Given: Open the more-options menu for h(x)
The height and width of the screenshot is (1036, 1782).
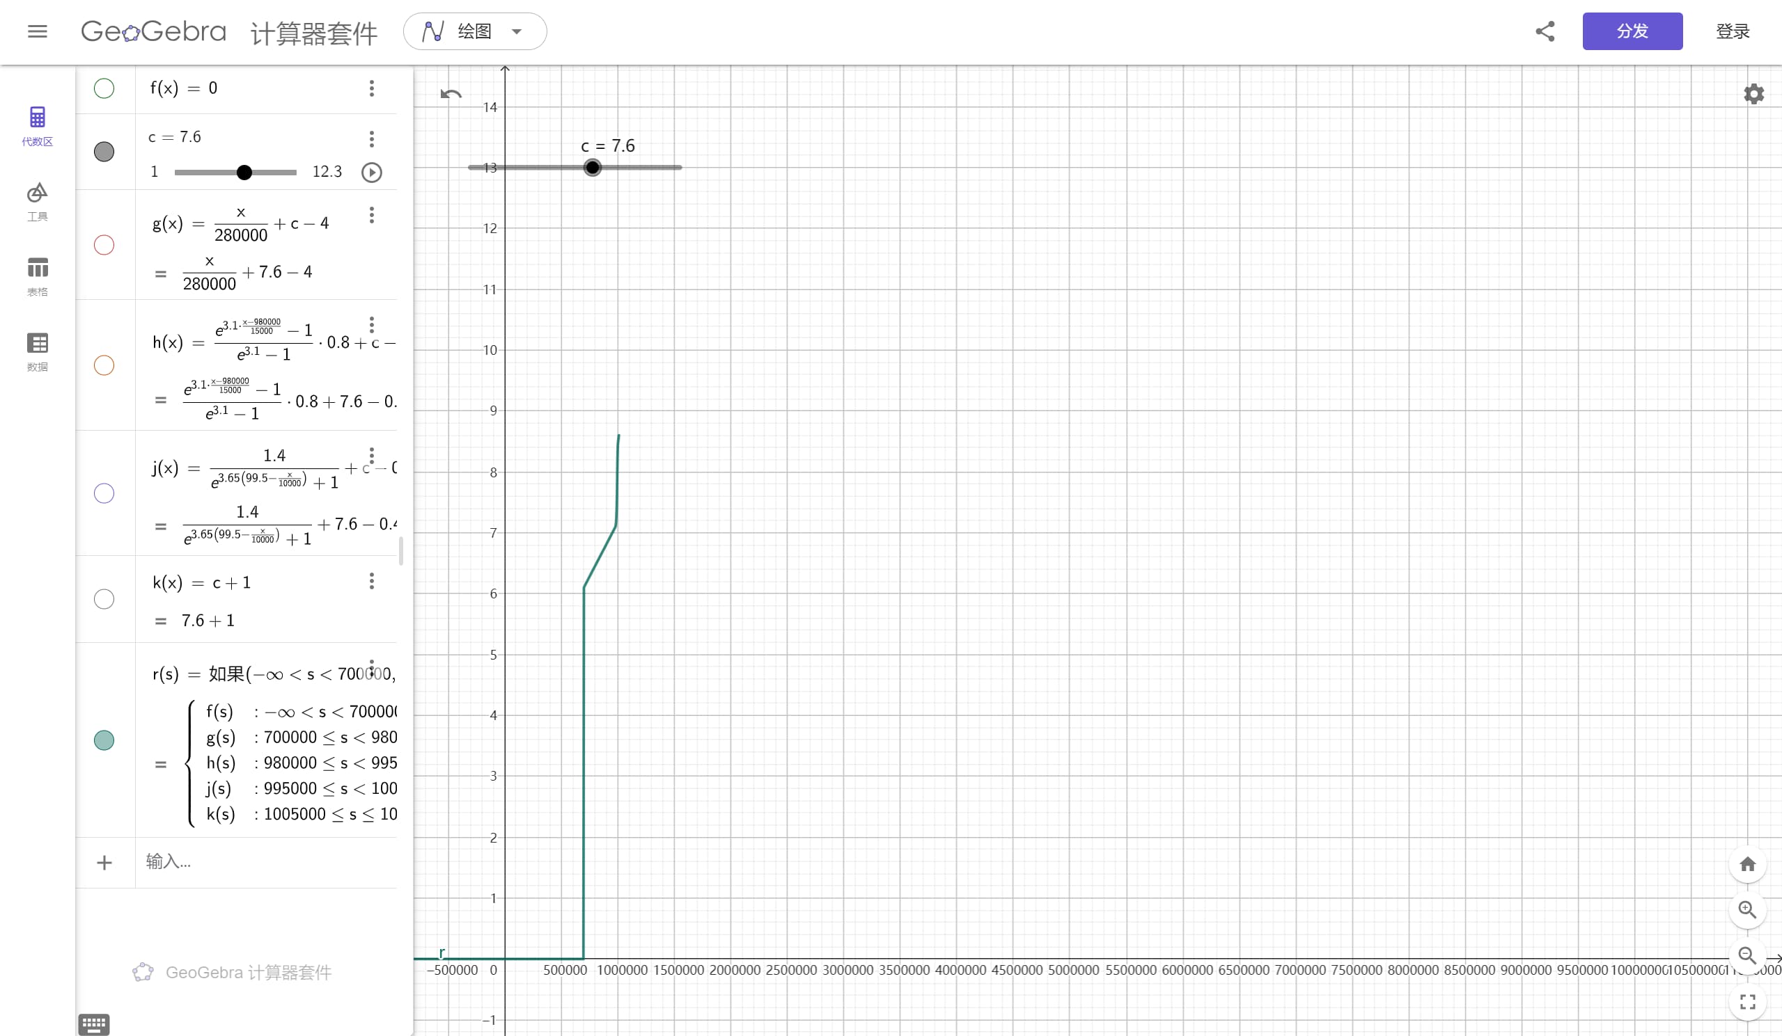Looking at the screenshot, I should pyautogui.click(x=371, y=325).
